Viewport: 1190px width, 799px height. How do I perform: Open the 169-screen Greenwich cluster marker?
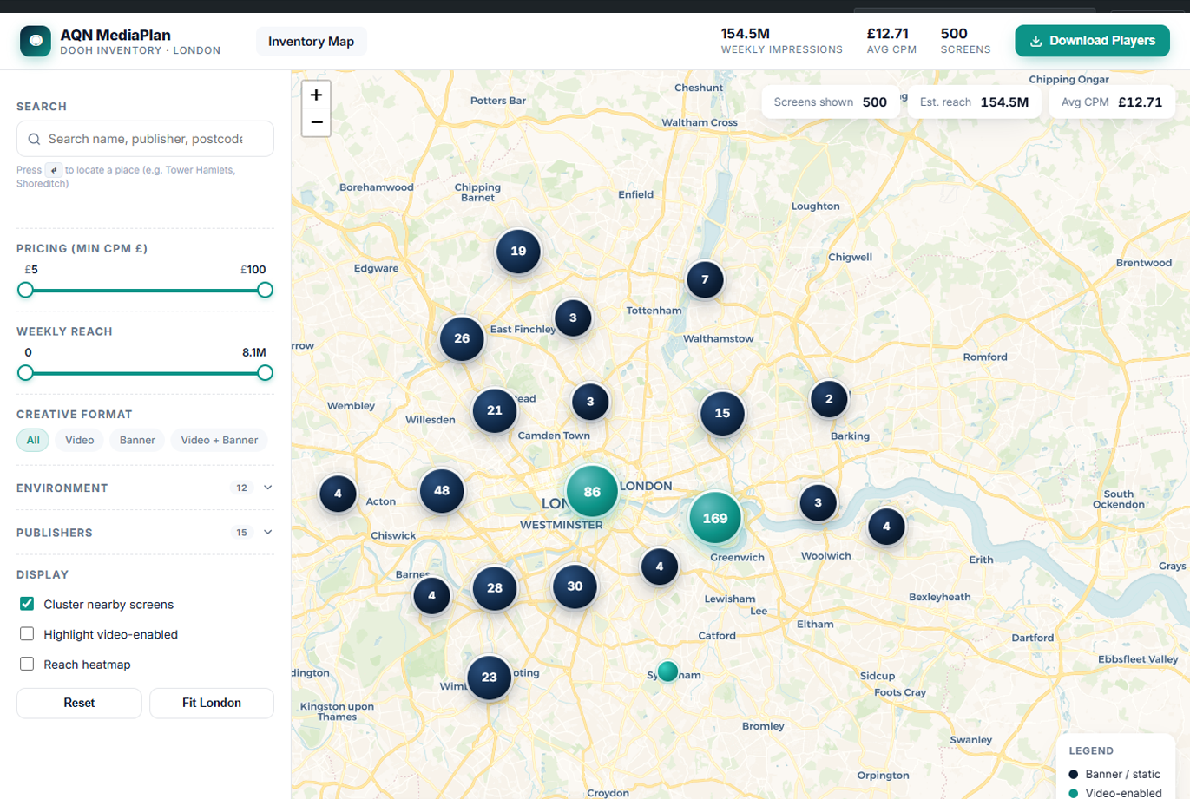tap(714, 517)
